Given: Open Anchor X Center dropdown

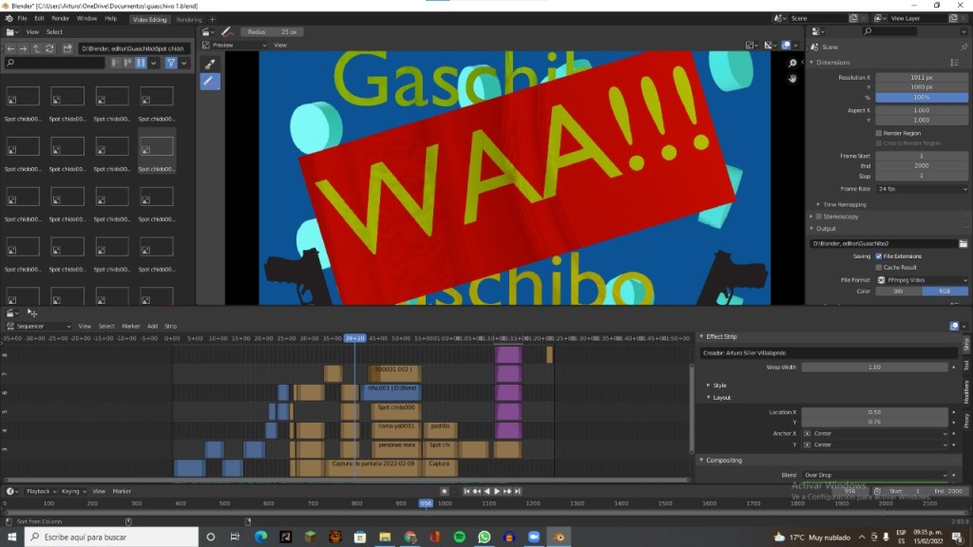Looking at the screenshot, I should coord(875,433).
